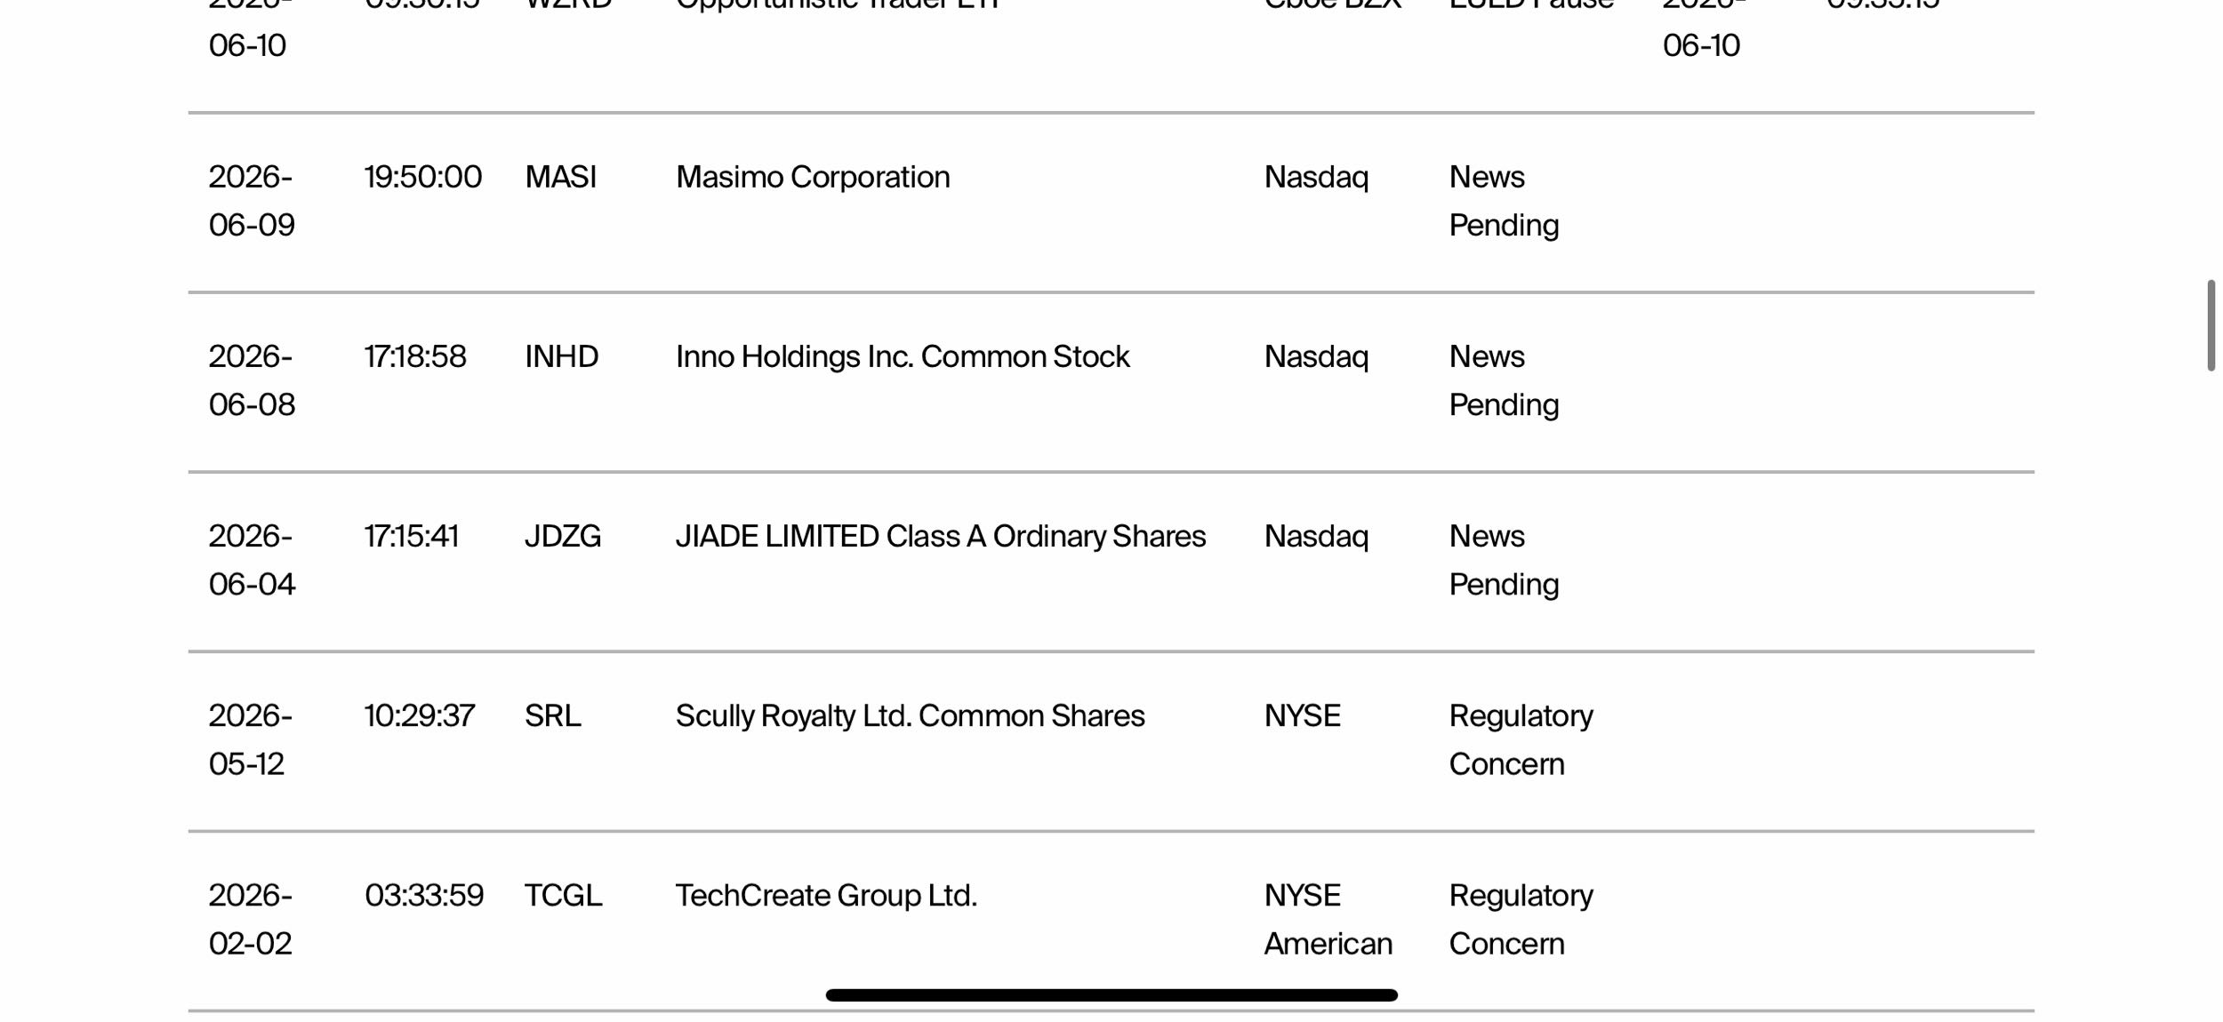Click the 2026-06-10 resumption date
Viewport: 2223px width, 1022px height.
click(x=1701, y=28)
